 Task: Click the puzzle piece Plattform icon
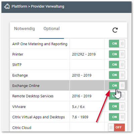coord(7,6)
